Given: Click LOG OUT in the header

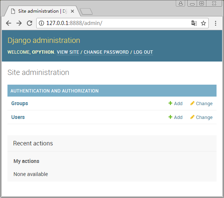Looking at the screenshot, I should point(143,52).
